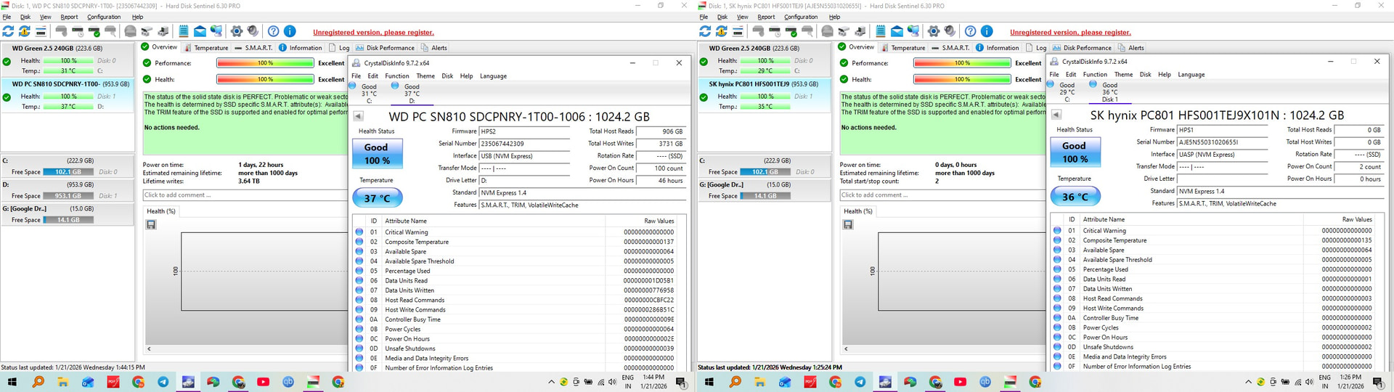
Task: Click the blue information icon in the left Sentinel toolbar
Action: pos(289,31)
